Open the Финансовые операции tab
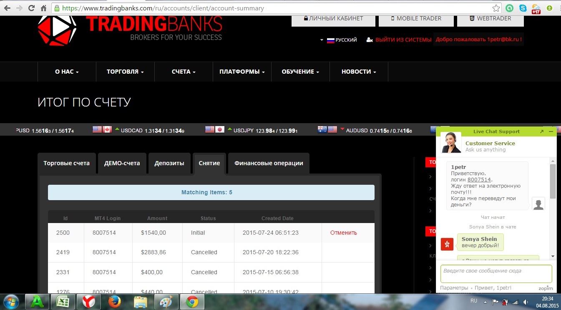The height and width of the screenshot is (310, 561). (269, 163)
